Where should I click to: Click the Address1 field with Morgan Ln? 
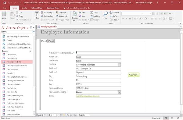[x=98, y=69]
